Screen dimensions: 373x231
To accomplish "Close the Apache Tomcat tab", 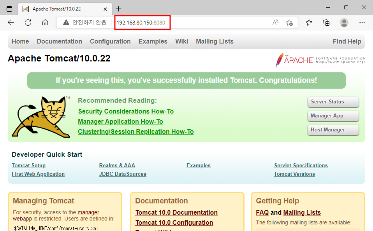I will click(105, 9).
